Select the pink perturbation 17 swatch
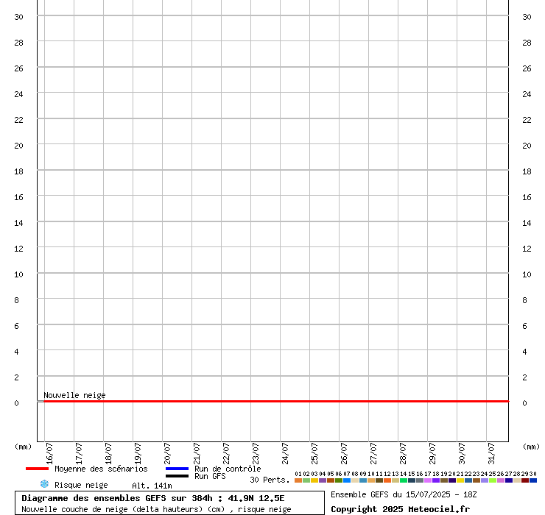The width and height of the screenshot is (545, 515). pyautogui.click(x=428, y=480)
